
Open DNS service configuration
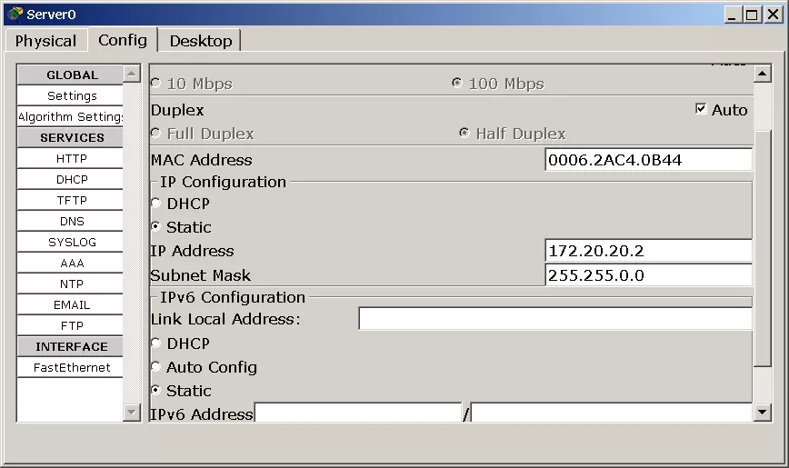point(70,221)
